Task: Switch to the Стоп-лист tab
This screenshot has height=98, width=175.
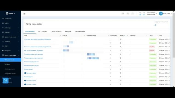Action: coord(43,32)
